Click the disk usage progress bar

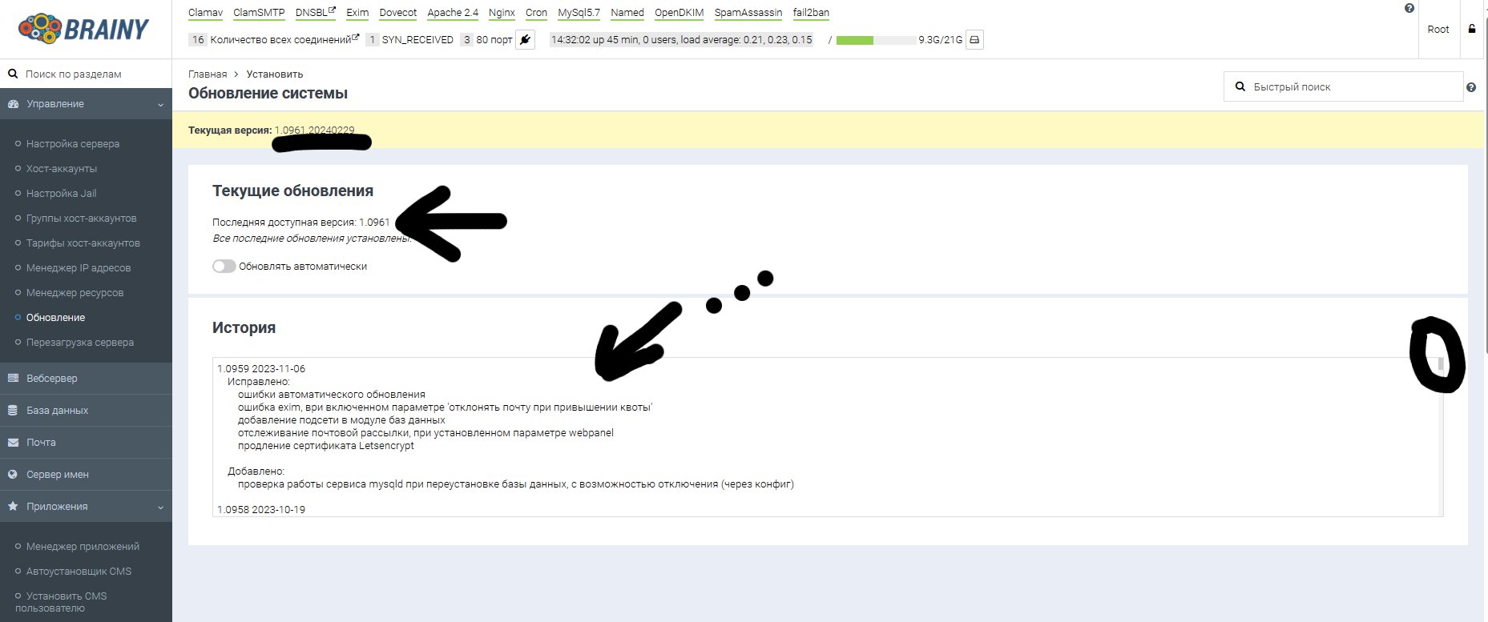point(875,40)
